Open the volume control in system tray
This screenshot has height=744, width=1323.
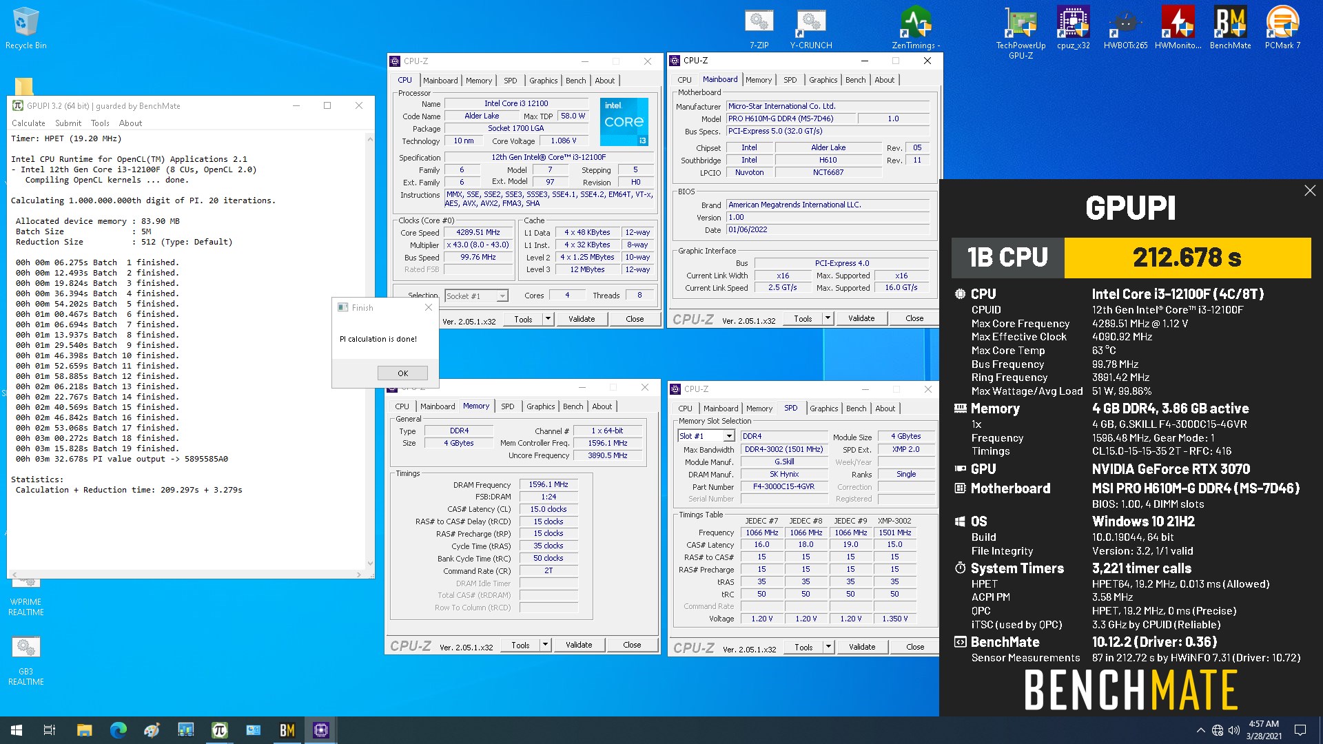[x=1233, y=730]
